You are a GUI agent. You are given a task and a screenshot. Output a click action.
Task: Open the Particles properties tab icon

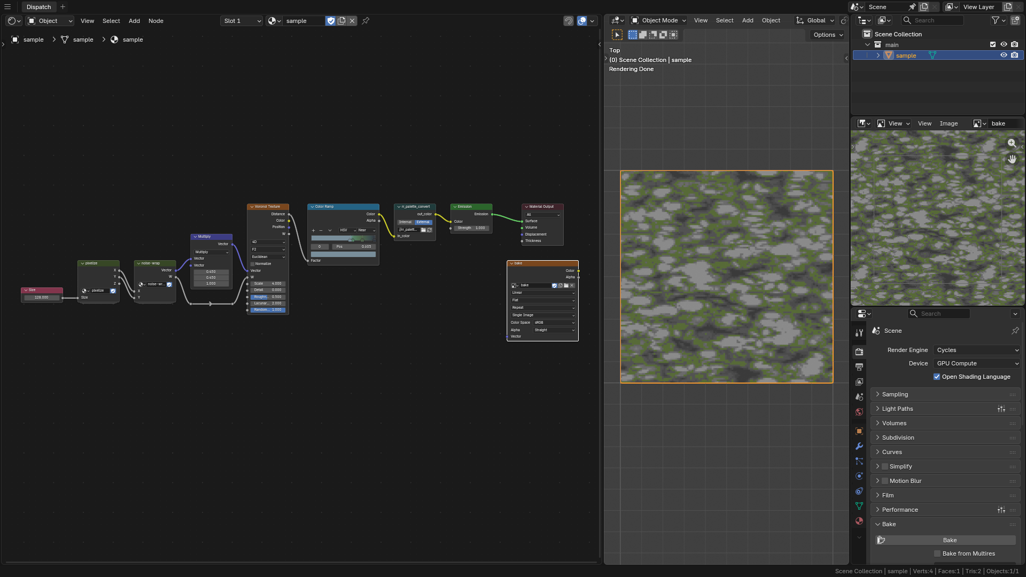pos(859,461)
